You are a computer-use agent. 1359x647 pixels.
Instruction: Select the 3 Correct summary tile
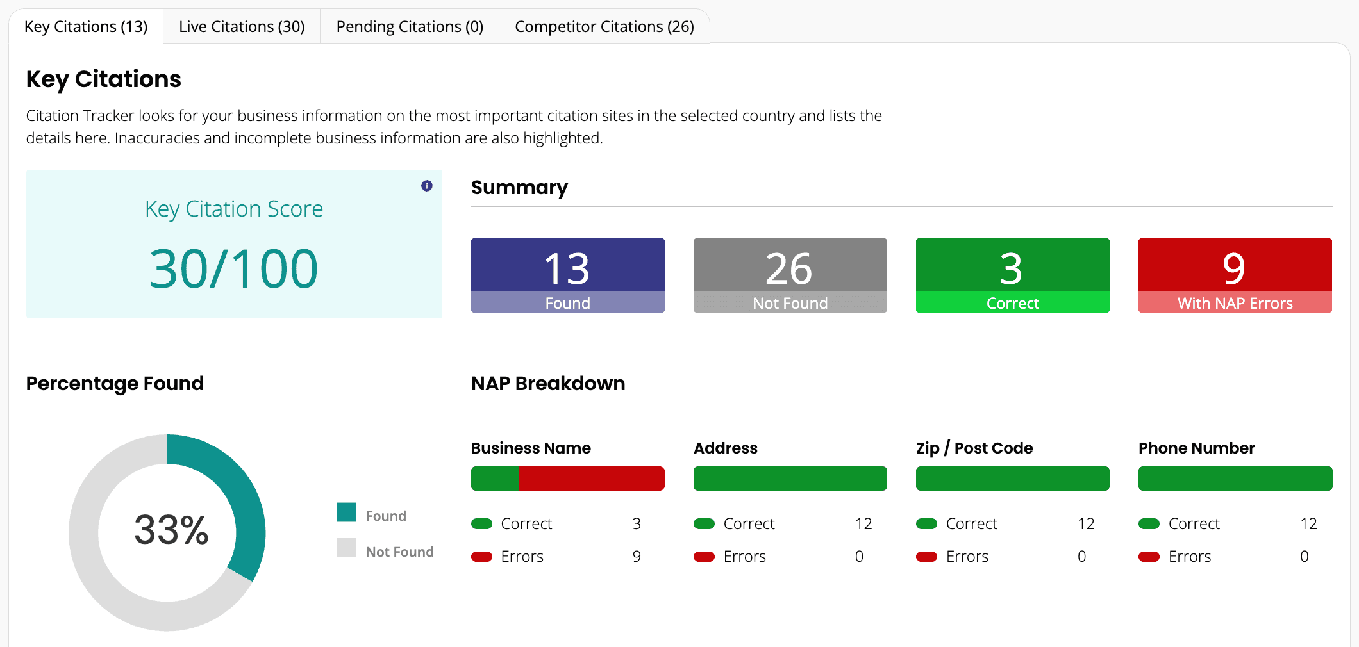tap(1012, 275)
